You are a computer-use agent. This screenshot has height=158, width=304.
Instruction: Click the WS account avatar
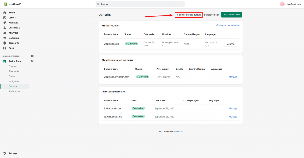[282, 4]
